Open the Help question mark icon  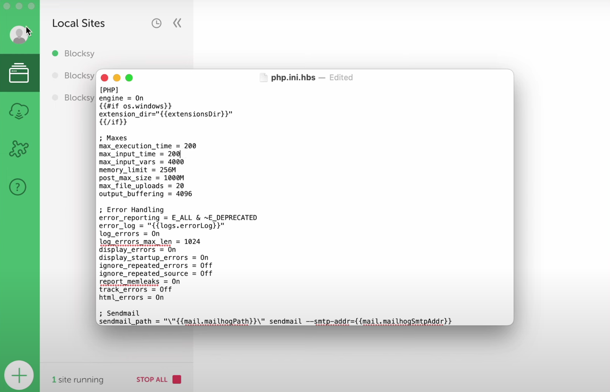(x=18, y=187)
